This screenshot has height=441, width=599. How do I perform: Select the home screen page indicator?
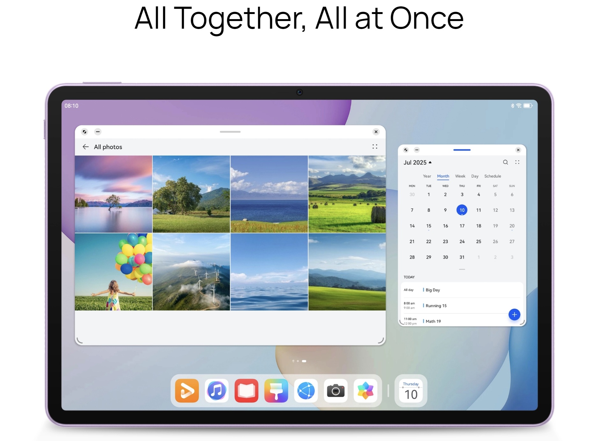click(299, 361)
